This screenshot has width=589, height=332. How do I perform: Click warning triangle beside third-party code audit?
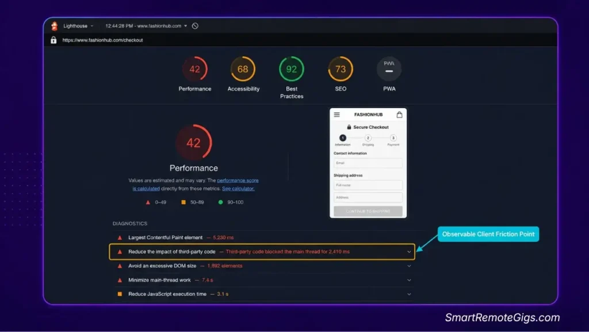[x=120, y=251]
